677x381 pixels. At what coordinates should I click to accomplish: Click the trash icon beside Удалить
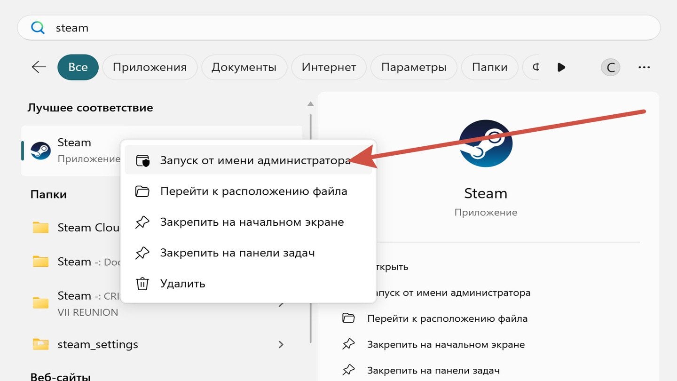click(142, 283)
